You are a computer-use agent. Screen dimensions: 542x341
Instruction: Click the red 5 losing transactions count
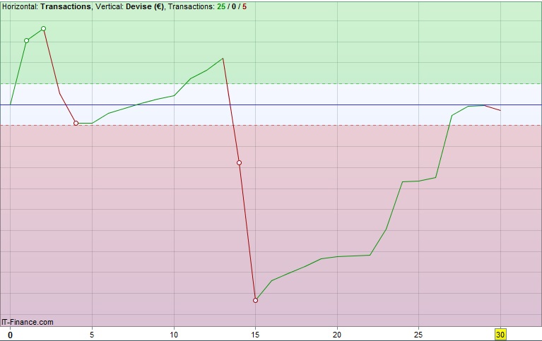coord(245,6)
